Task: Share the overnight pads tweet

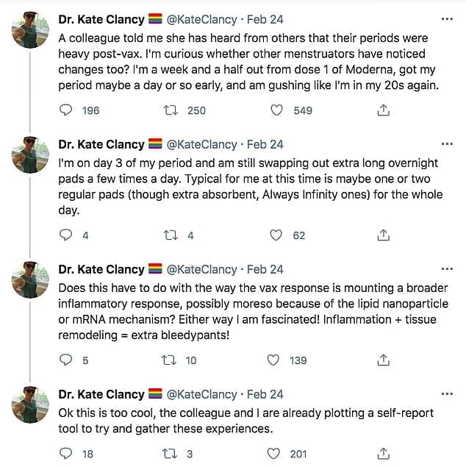Action: [383, 235]
